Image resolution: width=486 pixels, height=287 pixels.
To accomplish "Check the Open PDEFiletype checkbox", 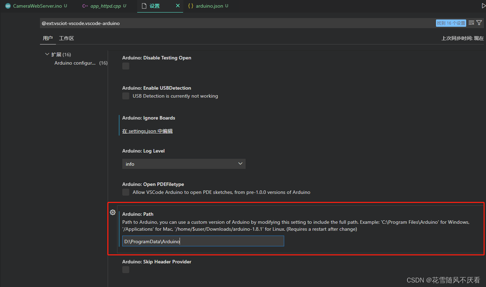I will 126,192.
